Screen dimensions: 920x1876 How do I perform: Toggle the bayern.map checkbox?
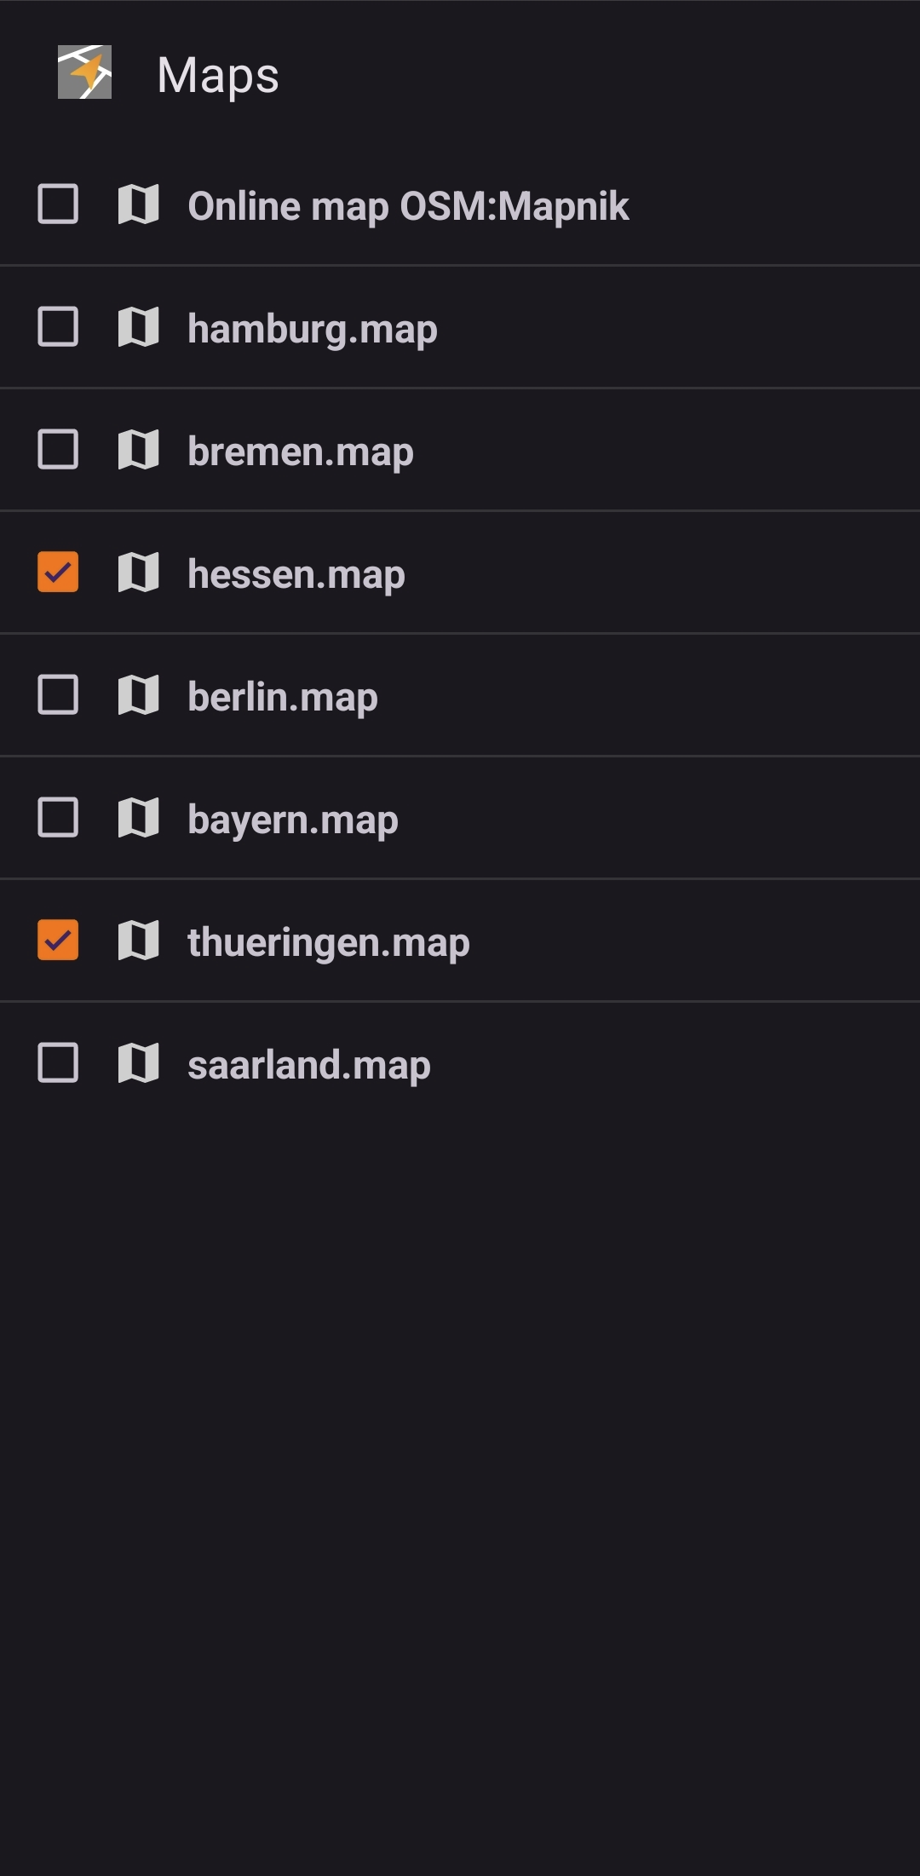58,818
